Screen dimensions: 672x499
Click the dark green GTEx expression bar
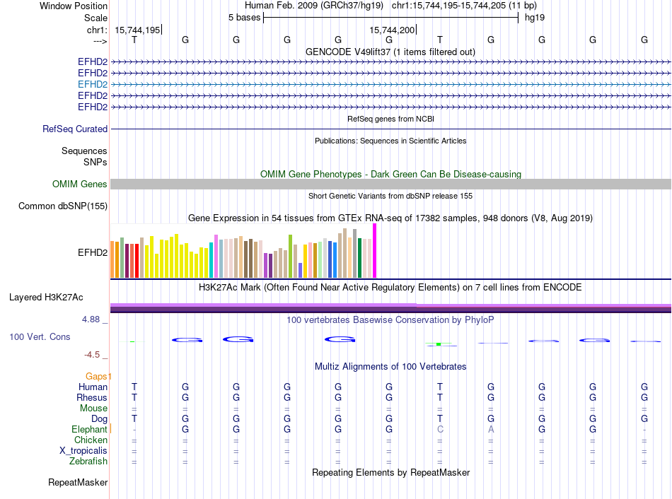360,258
